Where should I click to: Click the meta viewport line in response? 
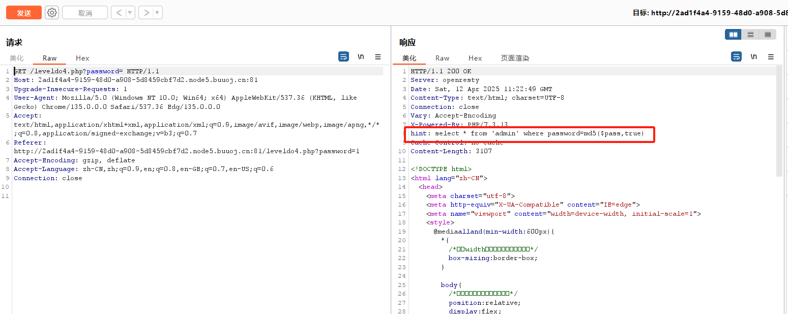564,214
